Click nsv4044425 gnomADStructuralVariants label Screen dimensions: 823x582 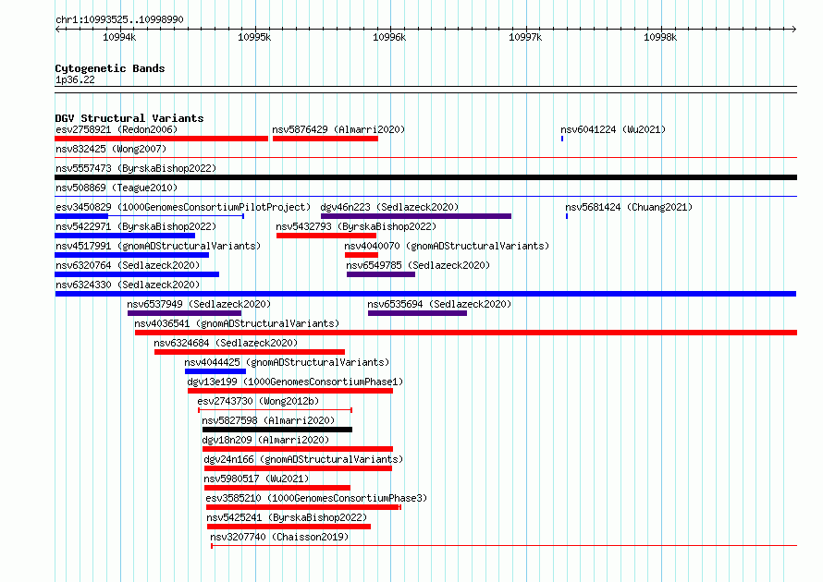(287, 362)
